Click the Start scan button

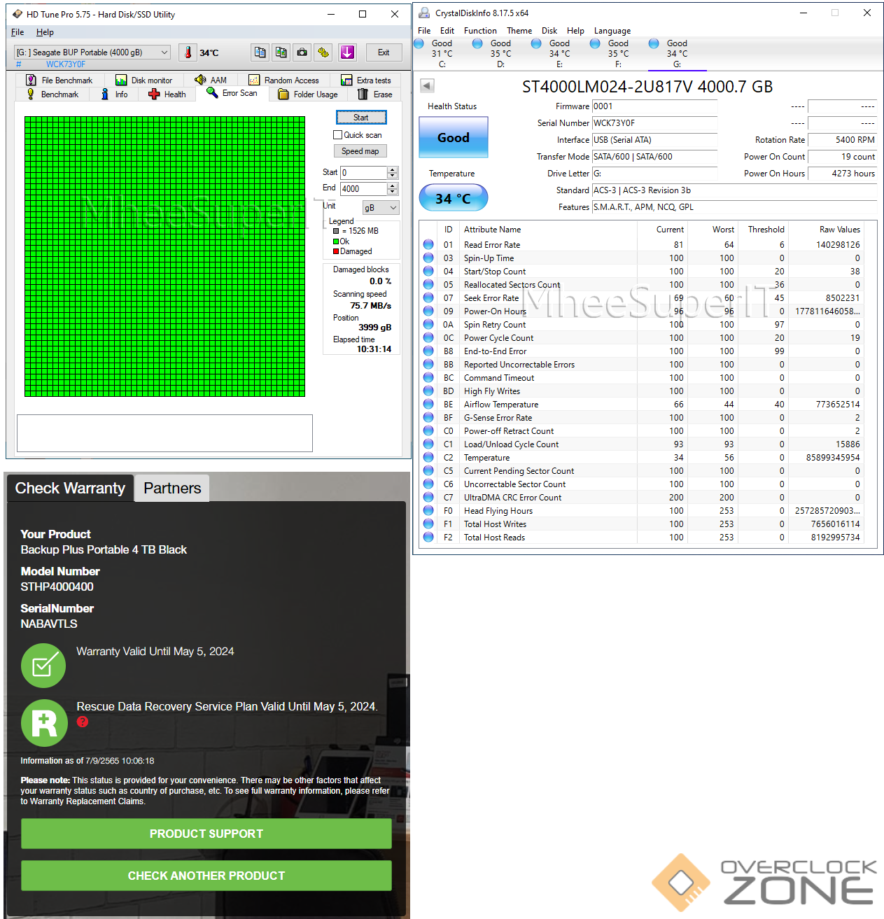[x=360, y=118]
